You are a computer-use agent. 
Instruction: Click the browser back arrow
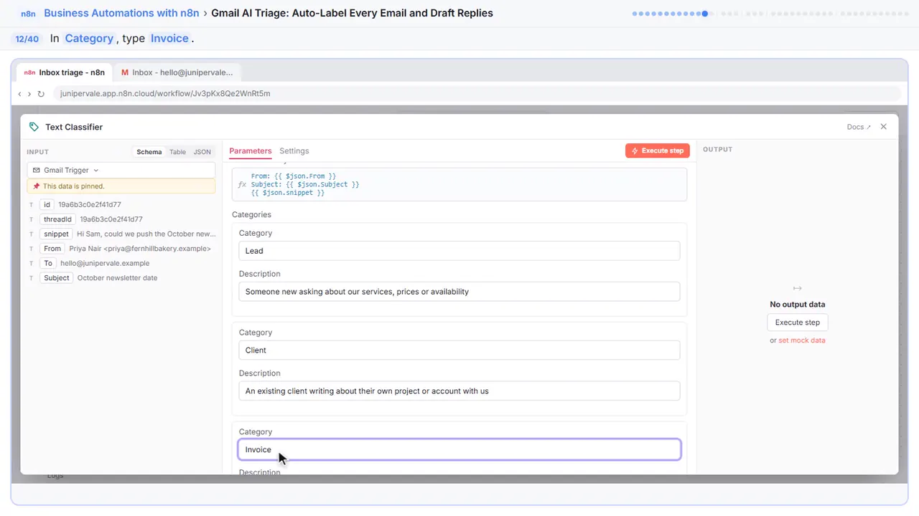point(19,94)
